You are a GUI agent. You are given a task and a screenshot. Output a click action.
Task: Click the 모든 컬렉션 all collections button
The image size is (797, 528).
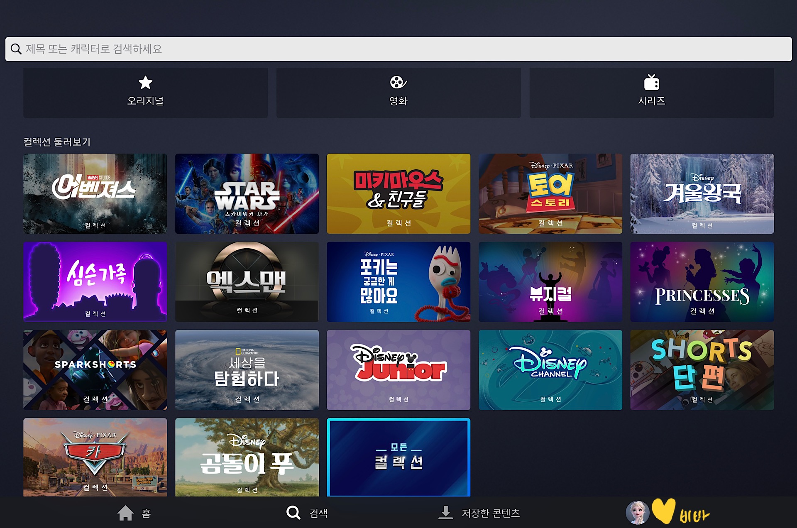tap(398, 457)
